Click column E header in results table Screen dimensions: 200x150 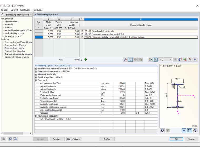[141, 19]
